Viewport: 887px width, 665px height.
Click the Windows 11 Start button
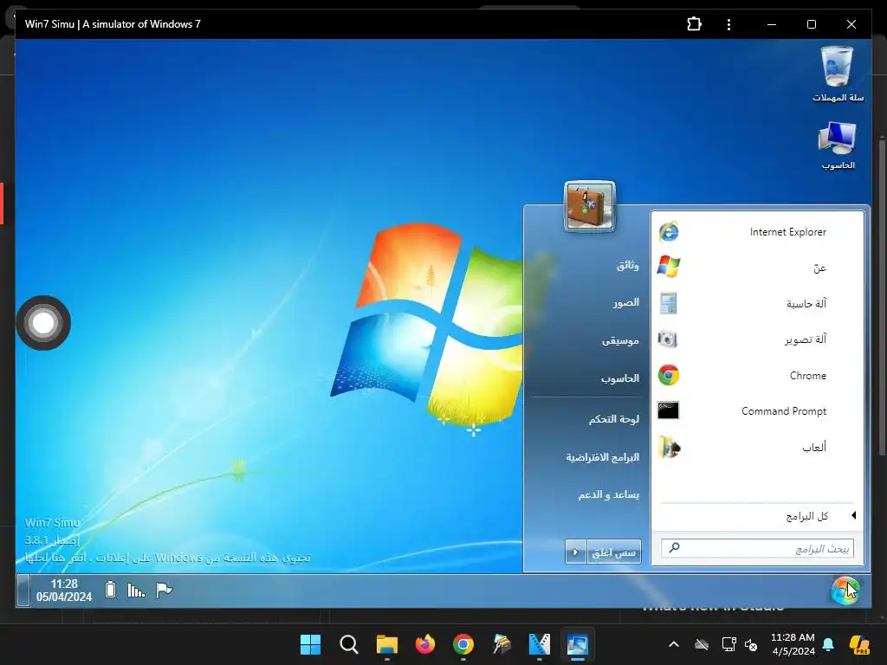(x=310, y=644)
